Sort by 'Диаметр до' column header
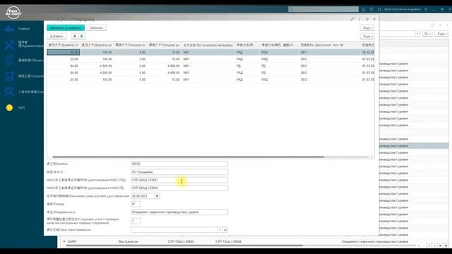452x254 pixels. (x=97, y=45)
